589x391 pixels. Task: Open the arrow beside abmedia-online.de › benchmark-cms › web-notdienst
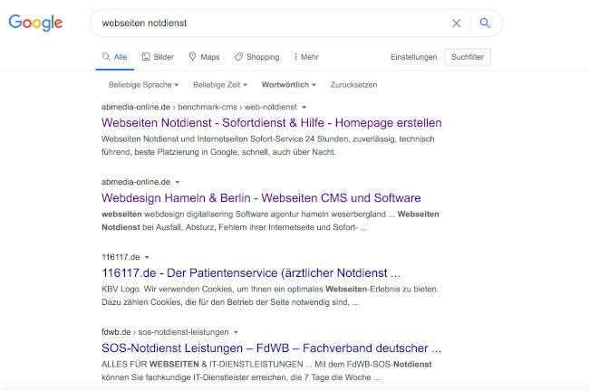tap(304, 108)
